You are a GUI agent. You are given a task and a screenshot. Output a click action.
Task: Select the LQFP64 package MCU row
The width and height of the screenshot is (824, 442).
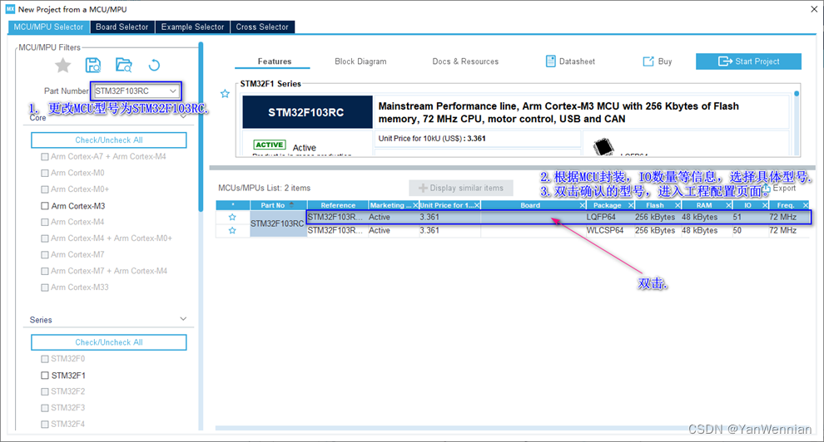pos(558,217)
